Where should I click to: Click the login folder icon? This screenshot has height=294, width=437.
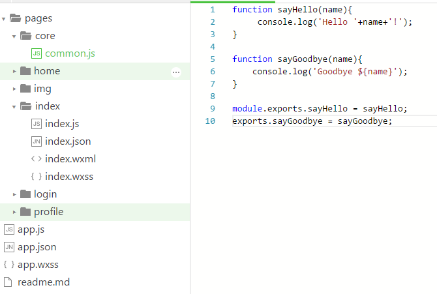click(x=25, y=194)
